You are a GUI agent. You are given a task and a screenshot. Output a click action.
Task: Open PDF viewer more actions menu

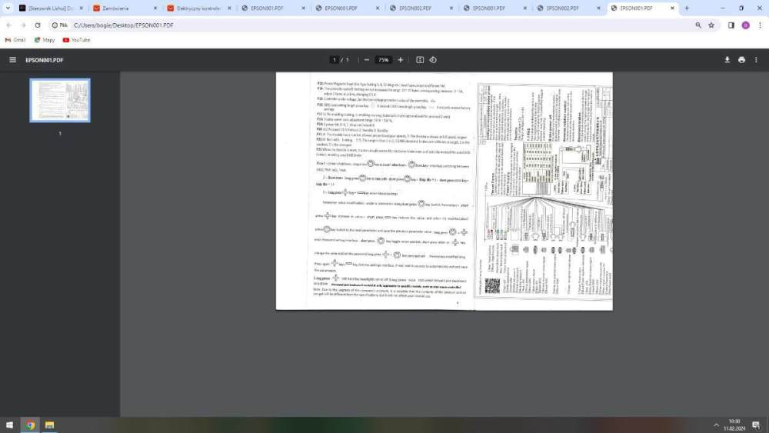coord(757,59)
